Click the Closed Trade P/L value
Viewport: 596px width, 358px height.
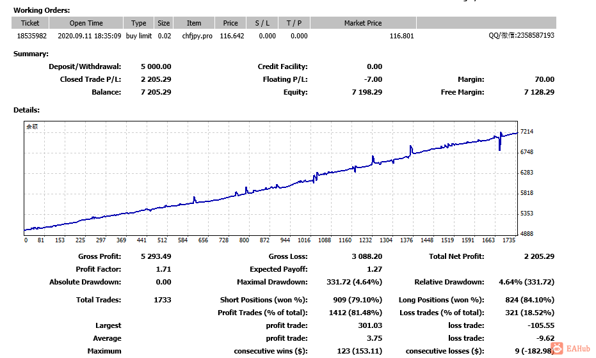pos(156,79)
